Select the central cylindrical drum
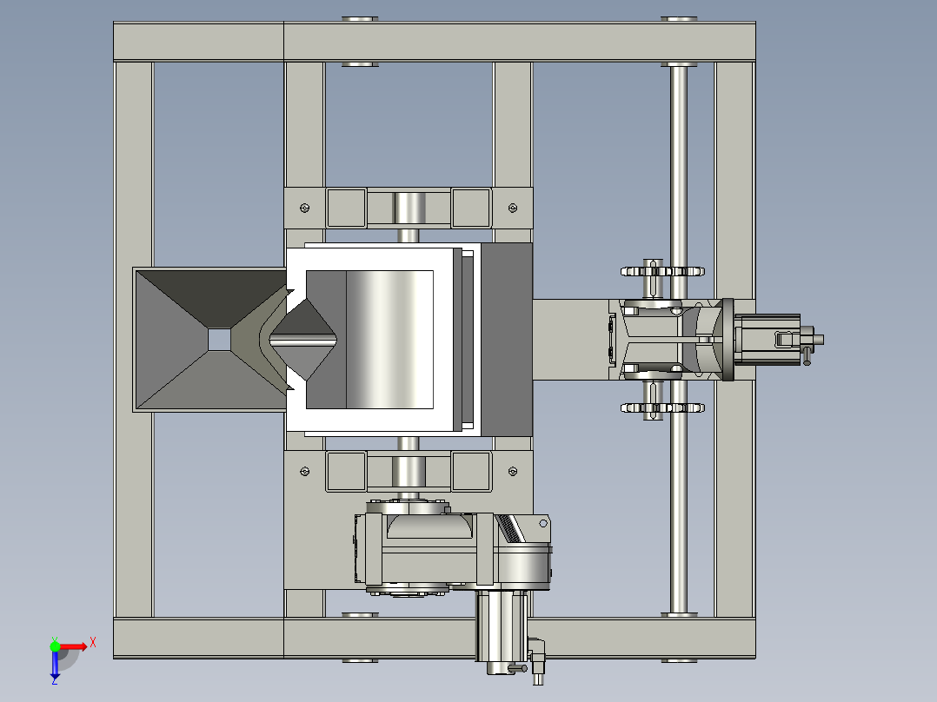The width and height of the screenshot is (937, 702). coord(389,340)
